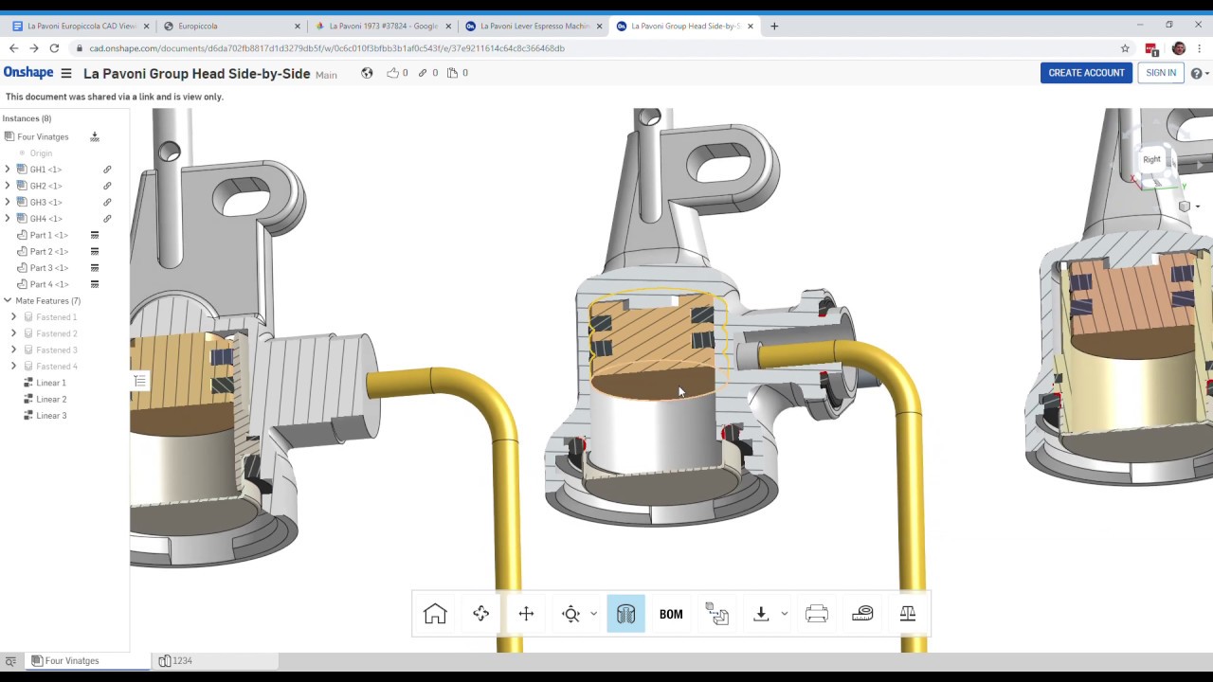Image resolution: width=1213 pixels, height=682 pixels.
Task: Click the print icon
Action: click(816, 614)
